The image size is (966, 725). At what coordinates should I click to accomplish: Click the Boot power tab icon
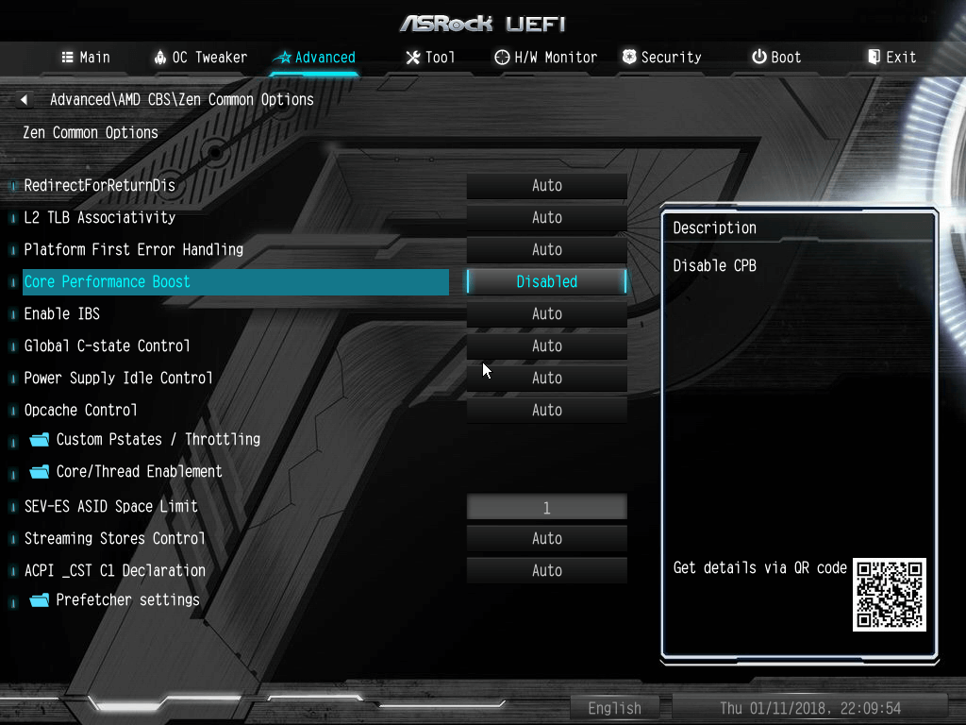coord(759,57)
